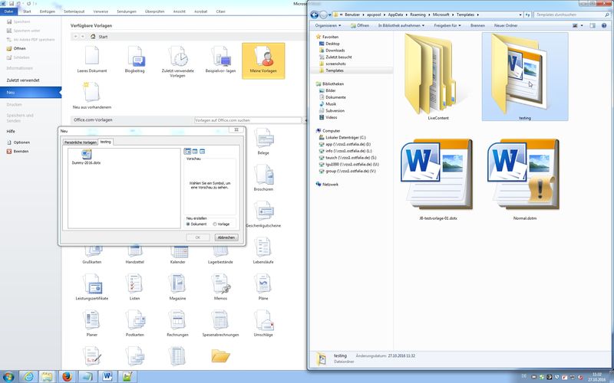
Task: Open the Freigeben für dropdown
Action: click(x=447, y=25)
